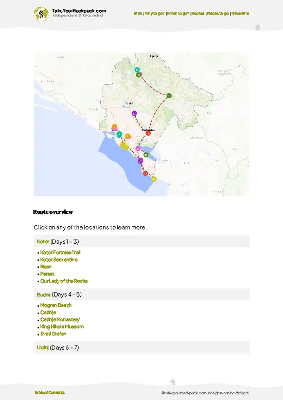Click the '(Days 4 - 5)' text

pos(67,295)
